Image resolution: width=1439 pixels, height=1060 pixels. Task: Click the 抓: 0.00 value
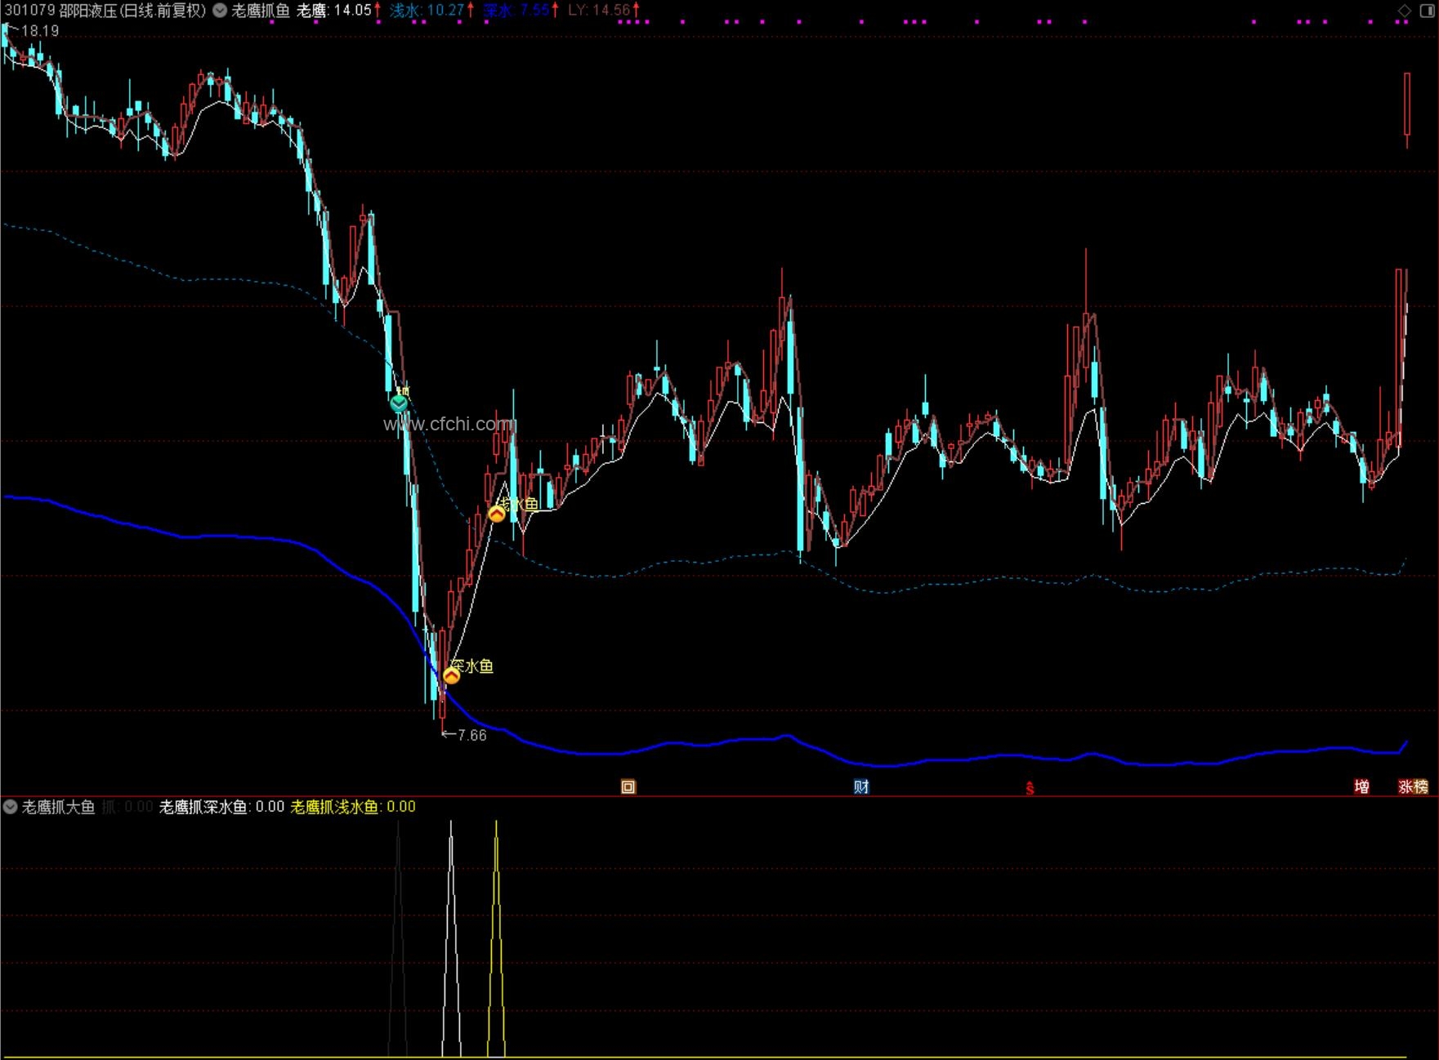tap(127, 807)
